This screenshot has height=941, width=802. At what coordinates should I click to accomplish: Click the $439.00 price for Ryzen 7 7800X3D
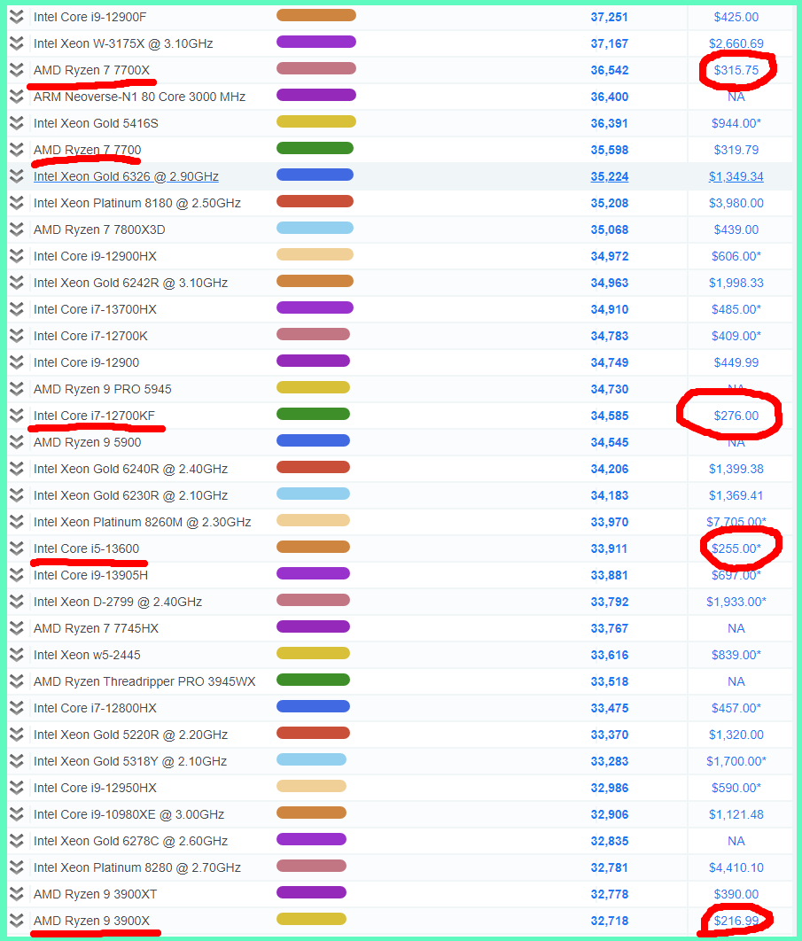[736, 229]
